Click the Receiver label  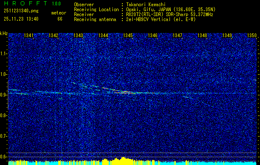(84, 14)
